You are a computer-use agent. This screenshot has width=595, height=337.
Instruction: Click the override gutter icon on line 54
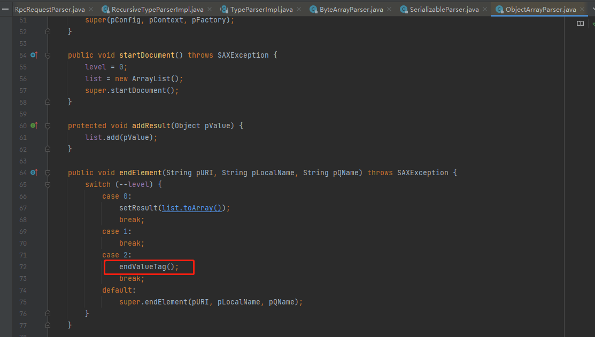click(34, 55)
